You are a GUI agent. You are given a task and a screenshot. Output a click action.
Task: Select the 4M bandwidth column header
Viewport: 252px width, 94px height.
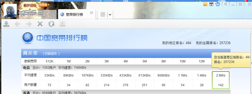[126, 61]
